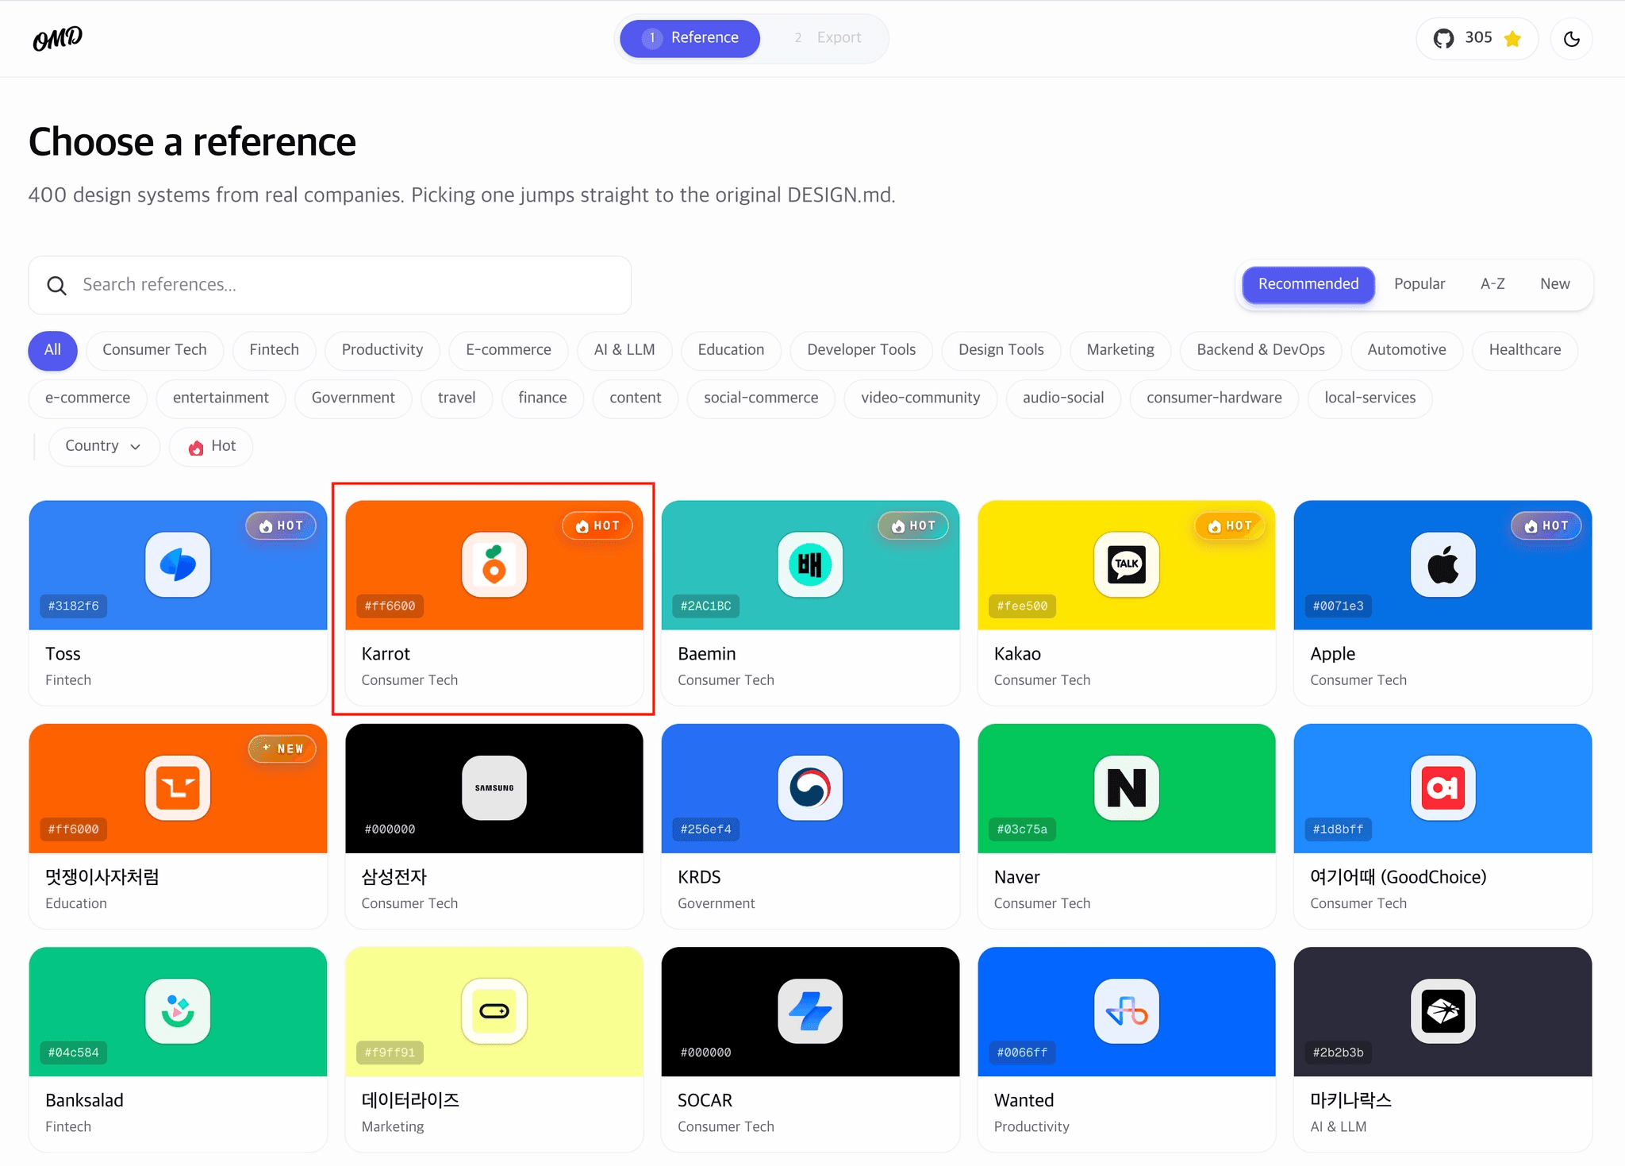Open the Toss app icon
1625x1166 pixels.
click(x=178, y=564)
